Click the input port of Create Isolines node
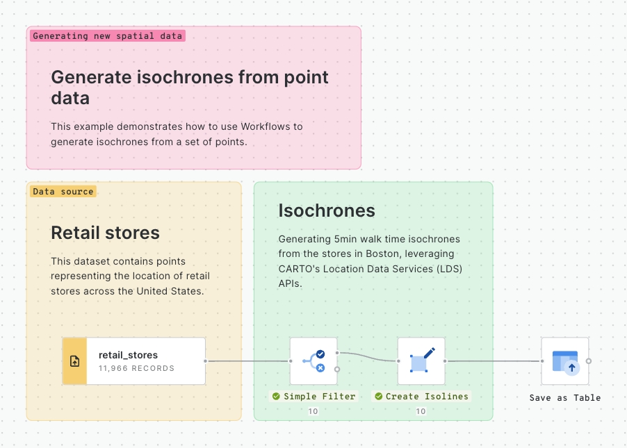The width and height of the screenshot is (627, 448). [x=398, y=361]
